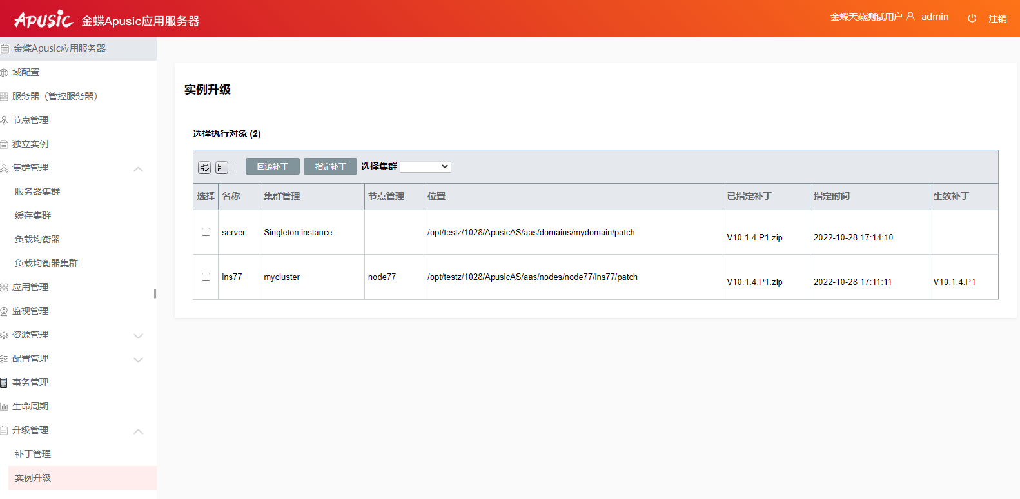Click the deselect-all rows icon
This screenshot has width=1020, height=499.
point(221,168)
